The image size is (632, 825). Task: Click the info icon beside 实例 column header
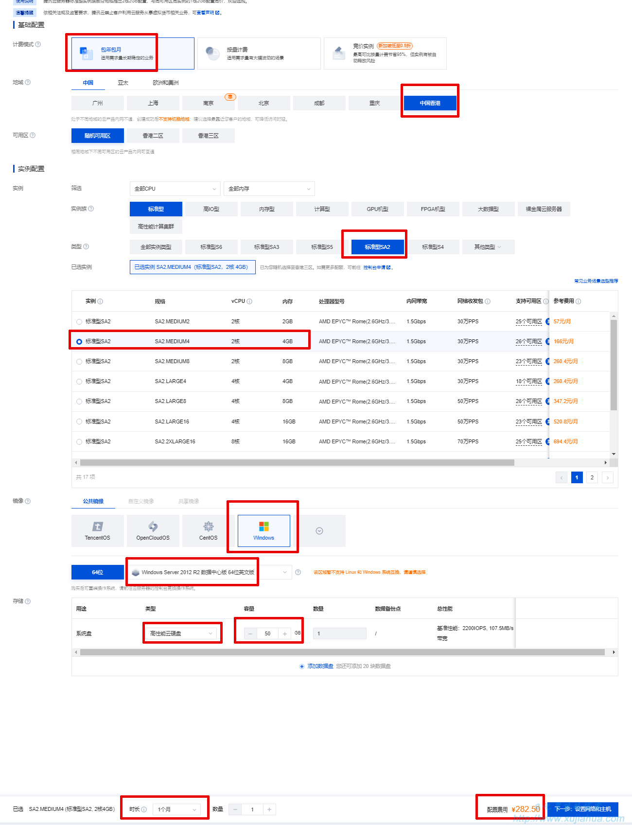tap(100, 301)
